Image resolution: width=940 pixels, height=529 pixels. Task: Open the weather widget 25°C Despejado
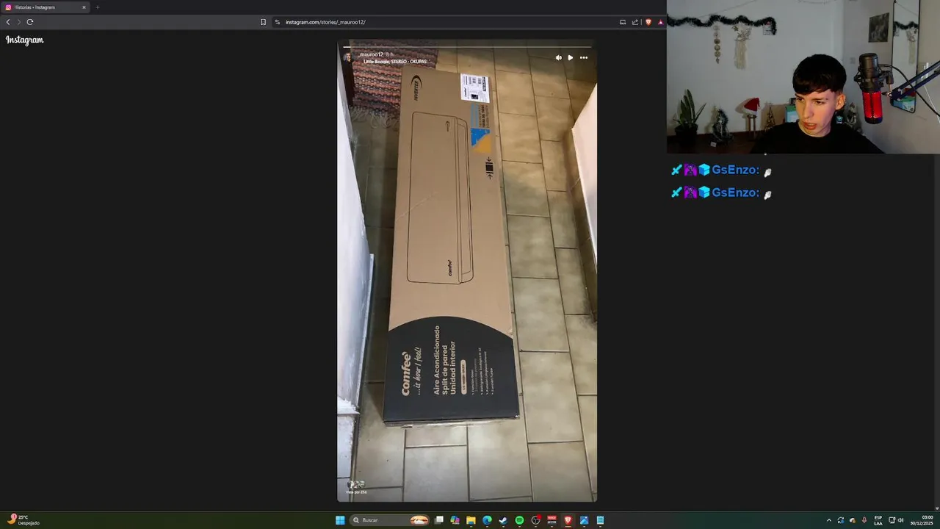coord(23,520)
